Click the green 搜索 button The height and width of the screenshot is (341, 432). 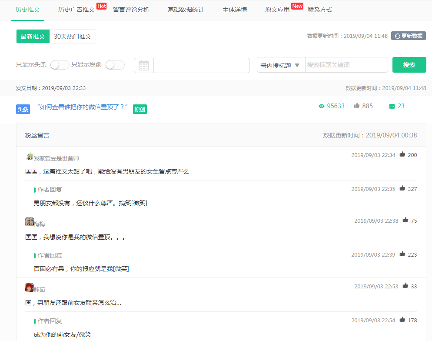pos(409,65)
